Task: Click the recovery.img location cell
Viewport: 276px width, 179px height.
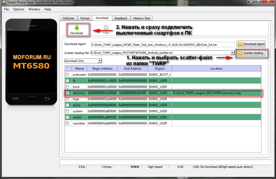Action: click(x=216, y=93)
